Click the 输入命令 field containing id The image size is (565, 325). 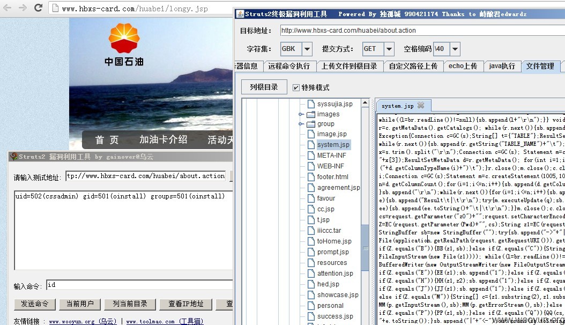point(140,285)
